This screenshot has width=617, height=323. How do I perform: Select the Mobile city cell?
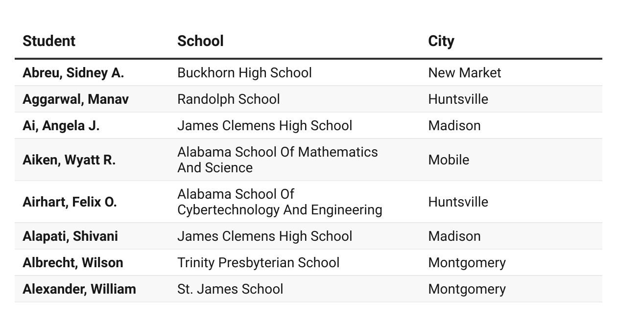449,160
